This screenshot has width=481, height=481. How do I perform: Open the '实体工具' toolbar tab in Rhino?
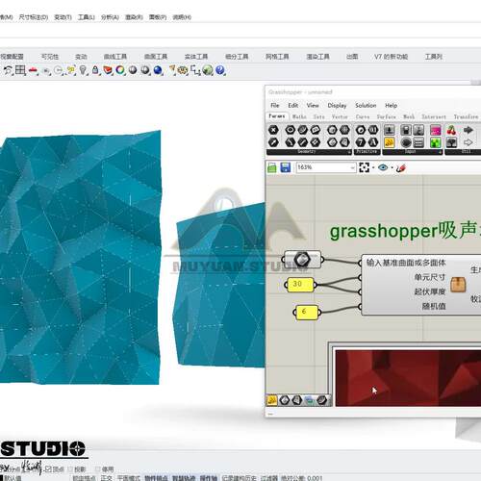196,57
